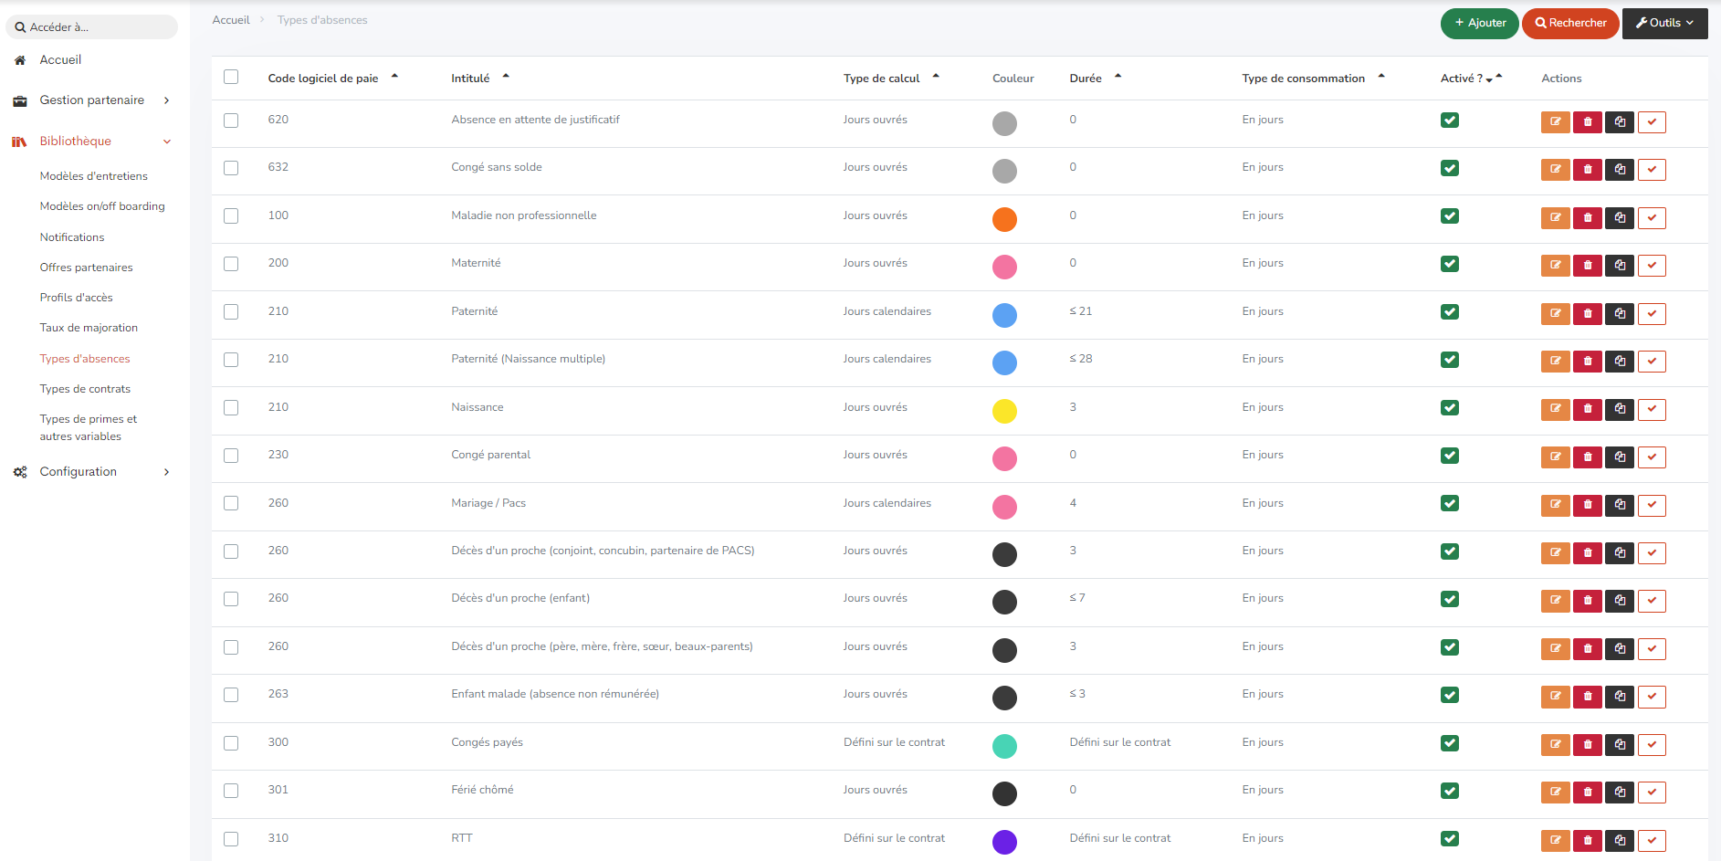1721x861 pixels.
Task: Open Types de contrats menu item
Action: [x=85, y=389]
